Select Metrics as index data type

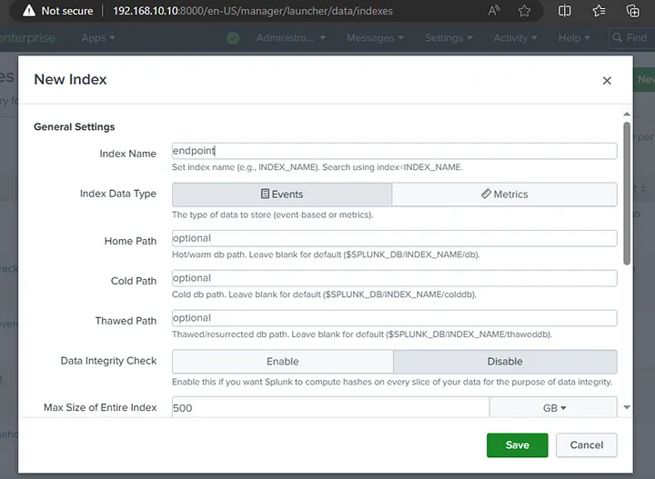(505, 194)
